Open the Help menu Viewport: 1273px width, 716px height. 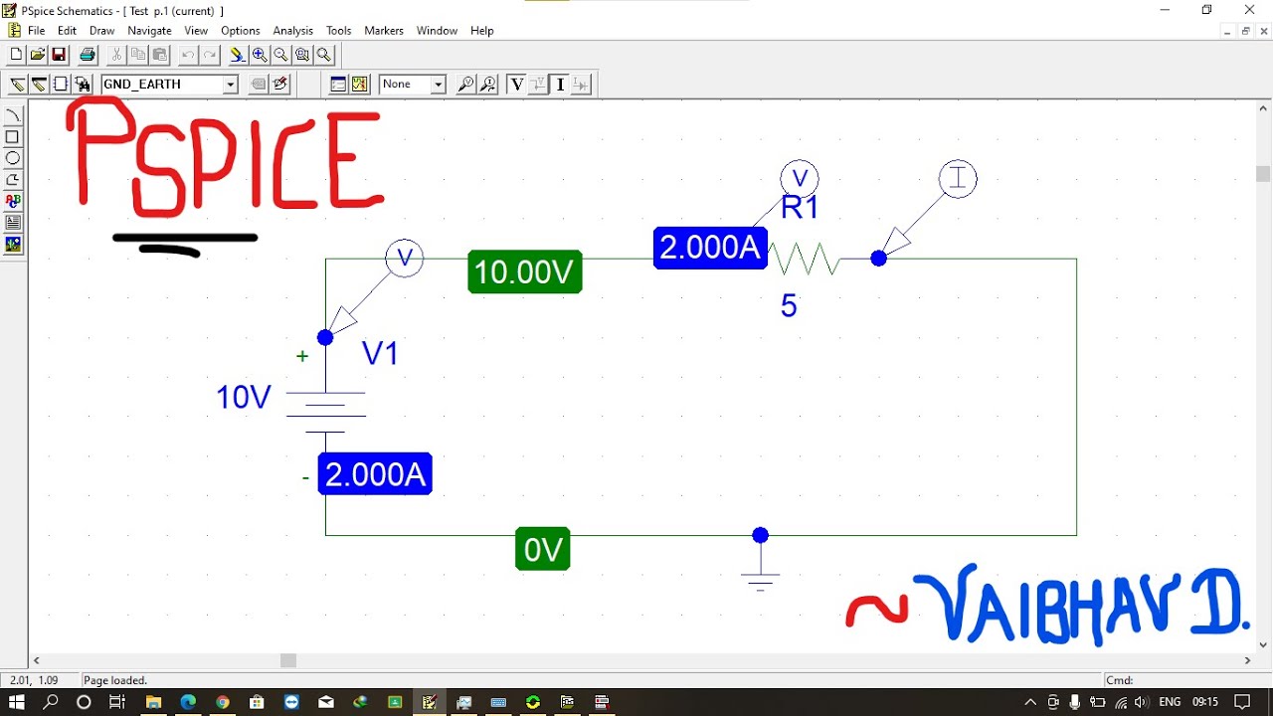[482, 31]
